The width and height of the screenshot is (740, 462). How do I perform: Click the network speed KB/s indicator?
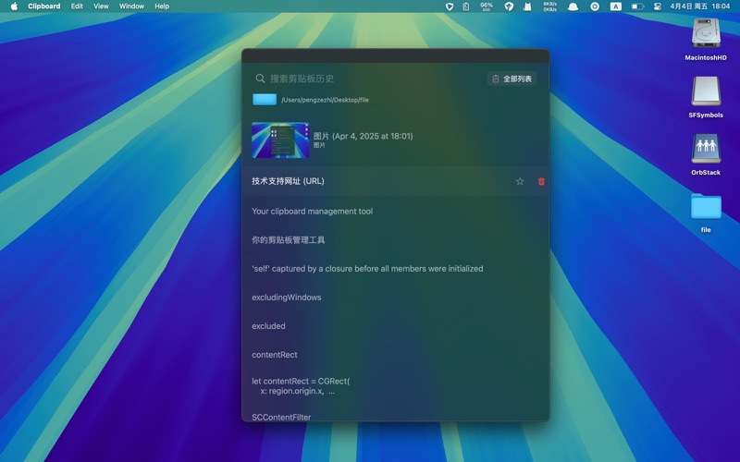(549, 6)
